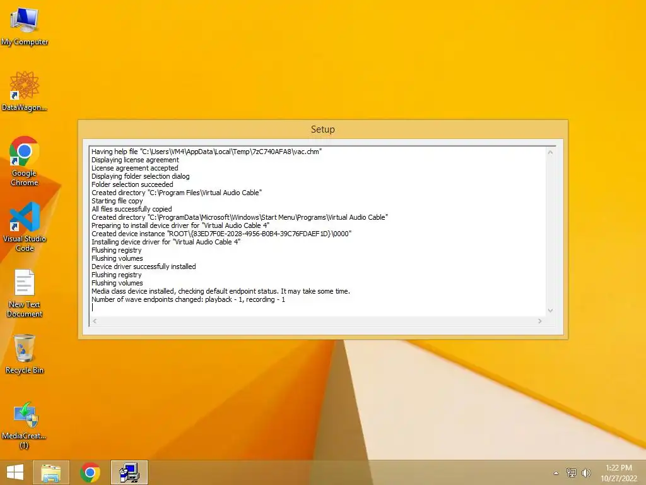The image size is (646, 485).
Task: Click the "Media class device installed" line
Action: (221, 291)
